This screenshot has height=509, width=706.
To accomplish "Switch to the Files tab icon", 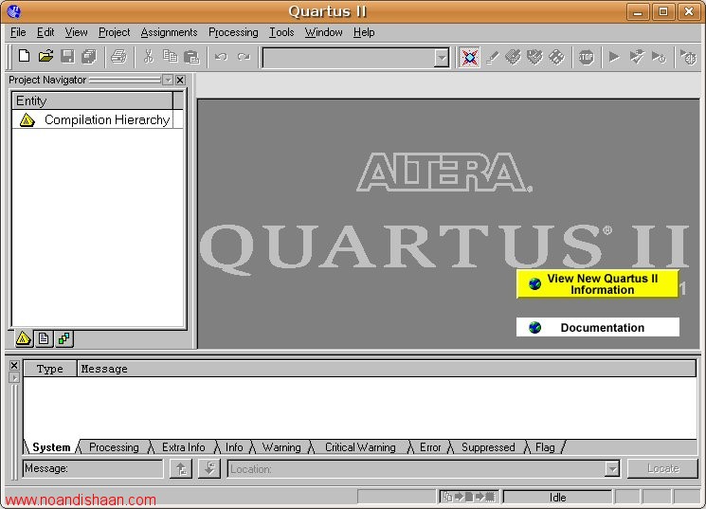I will pos(44,338).
